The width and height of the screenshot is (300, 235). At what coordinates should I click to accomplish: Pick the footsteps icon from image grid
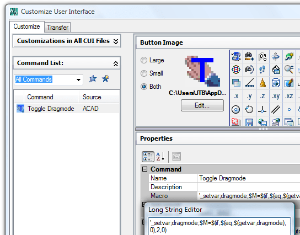point(262,70)
